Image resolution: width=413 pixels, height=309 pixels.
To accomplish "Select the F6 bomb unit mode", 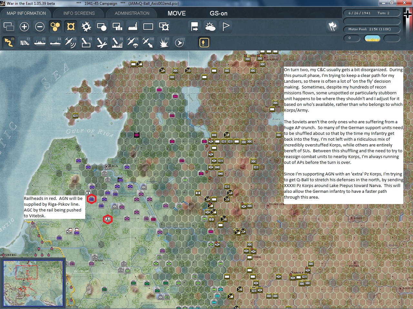I will pos(86,42).
